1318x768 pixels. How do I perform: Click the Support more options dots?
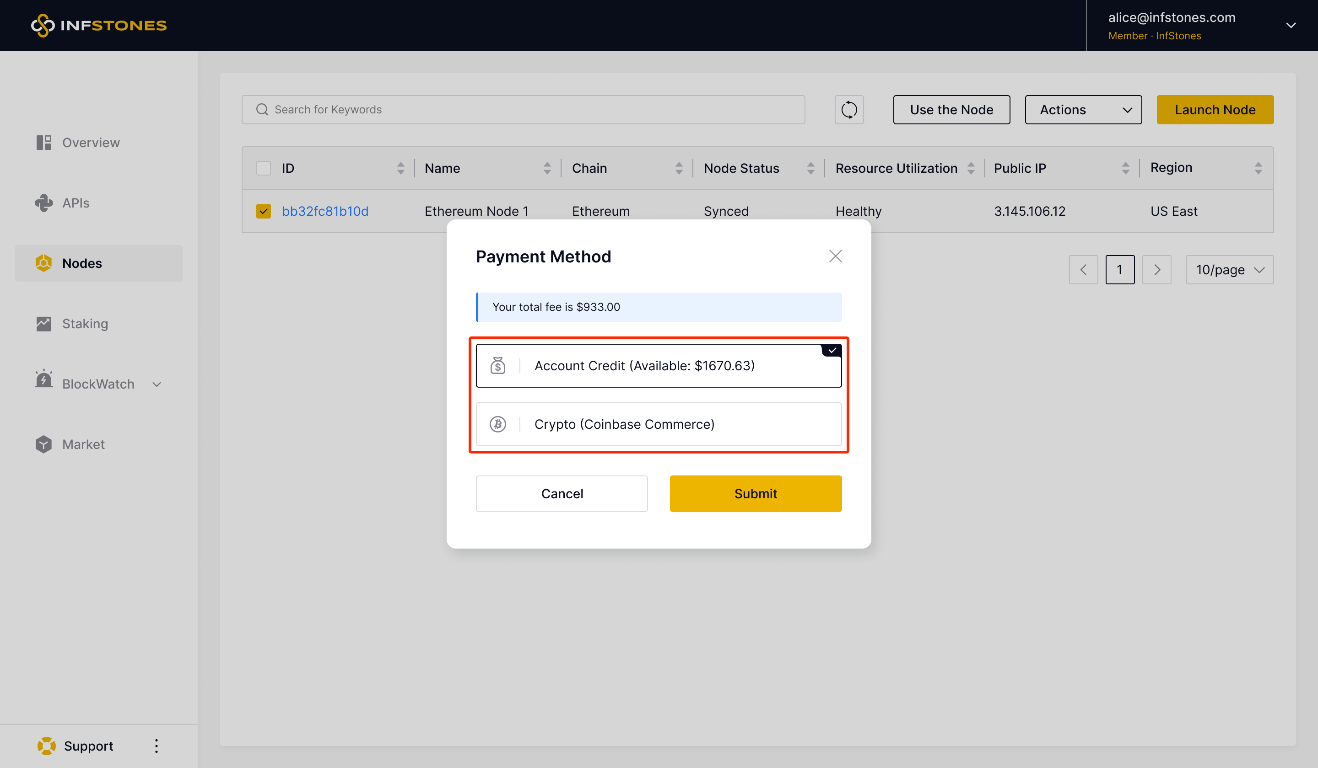click(156, 746)
